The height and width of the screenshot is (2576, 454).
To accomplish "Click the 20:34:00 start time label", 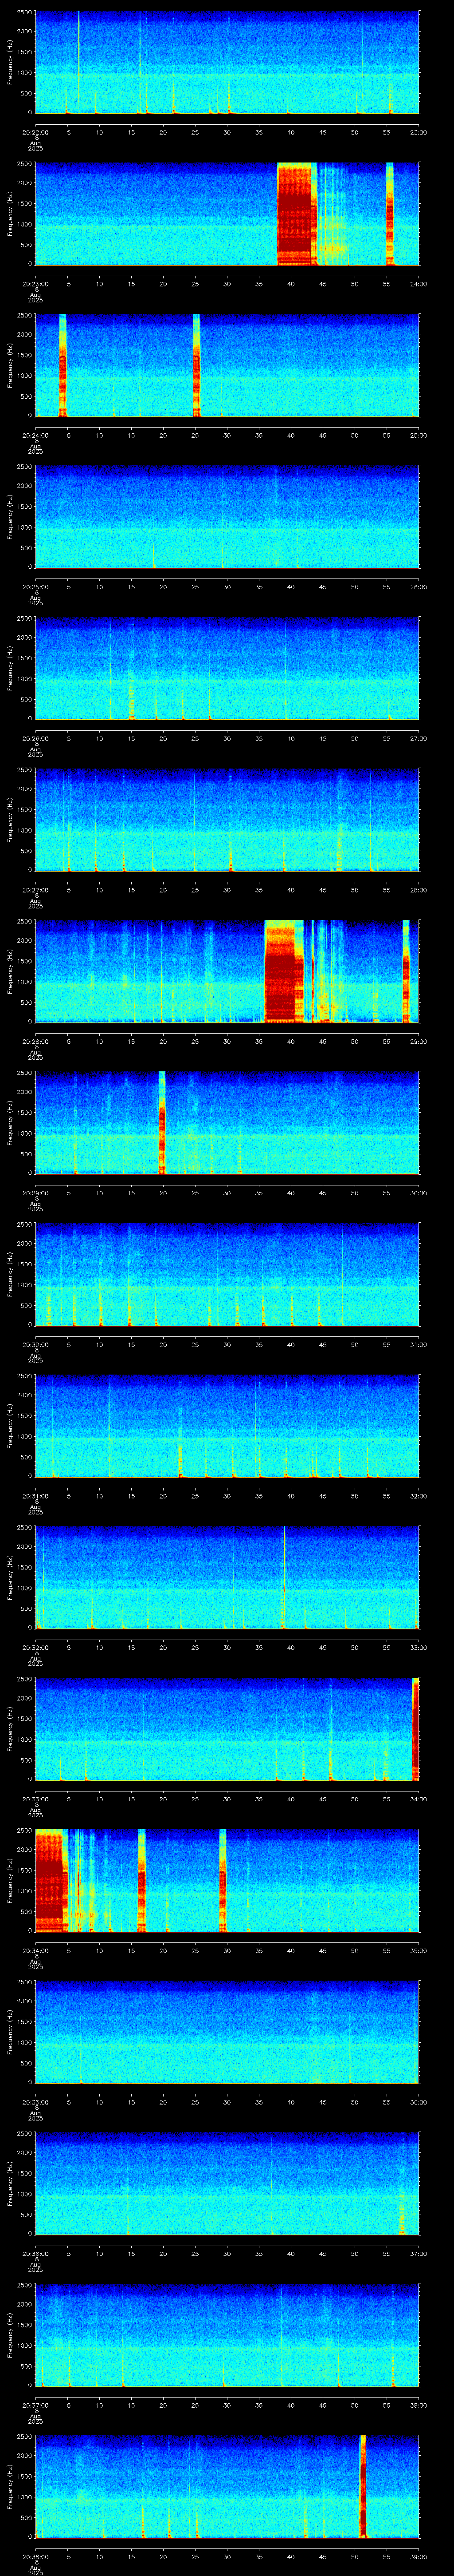I will tap(35, 1950).
